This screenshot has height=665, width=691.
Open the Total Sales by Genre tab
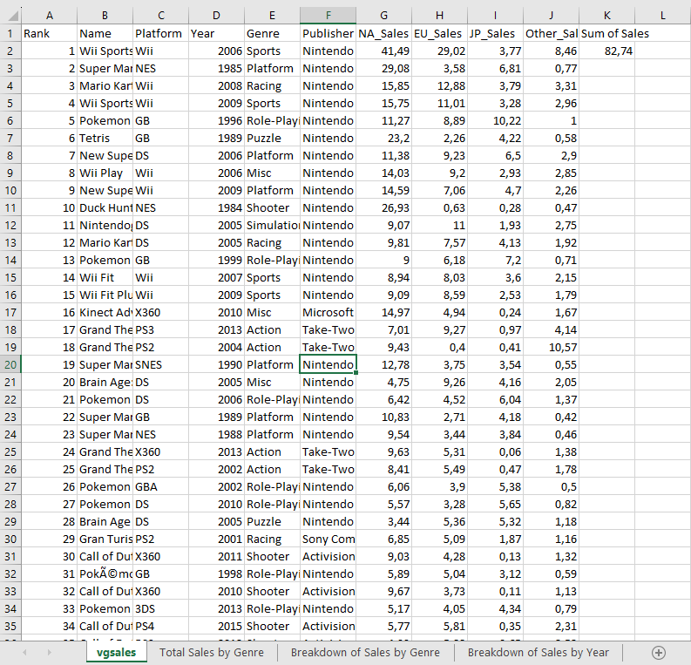212,652
